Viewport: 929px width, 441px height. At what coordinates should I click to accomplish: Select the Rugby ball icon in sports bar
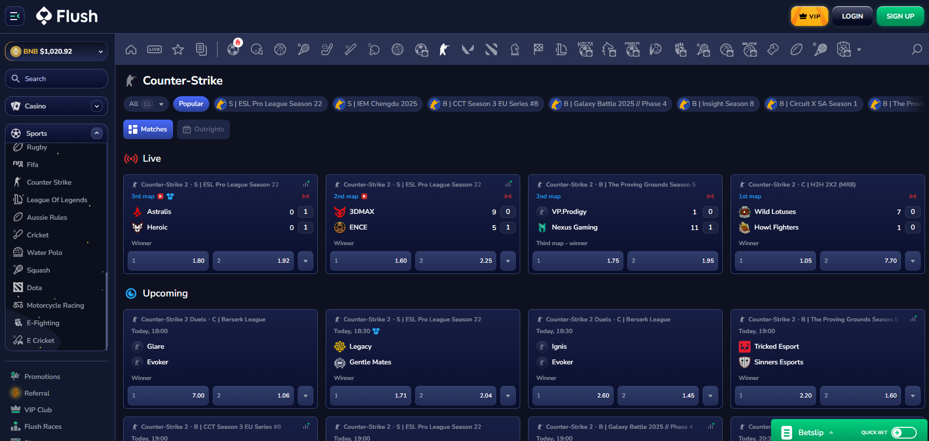796,49
